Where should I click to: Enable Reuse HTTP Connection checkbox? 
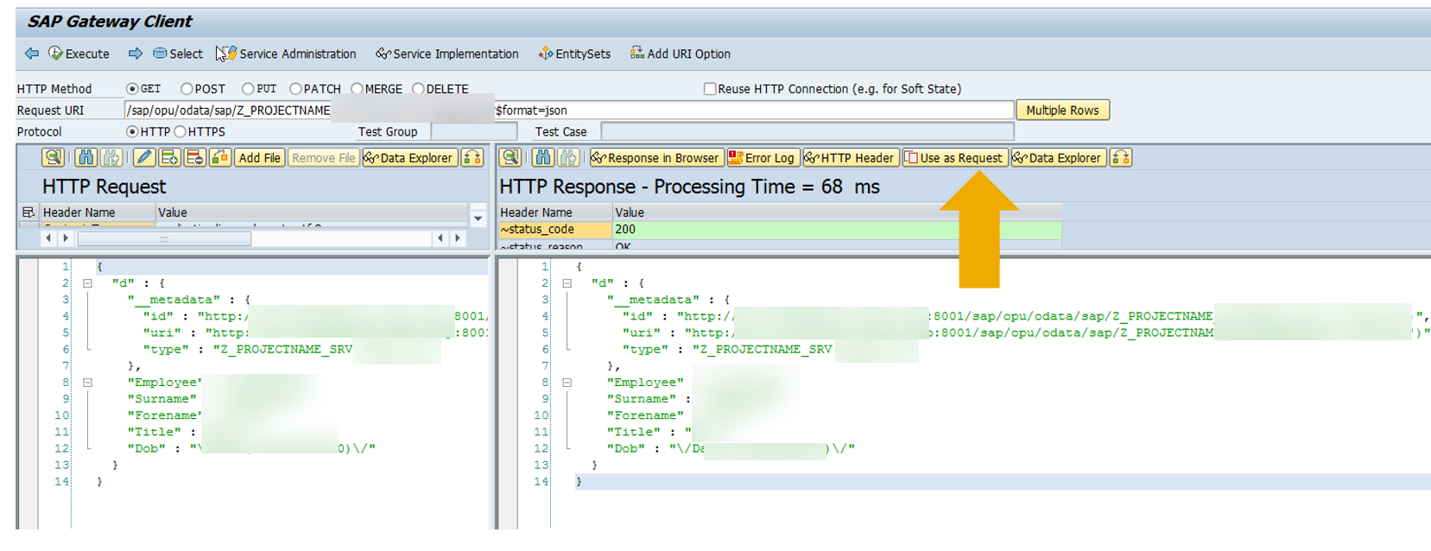[x=710, y=89]
